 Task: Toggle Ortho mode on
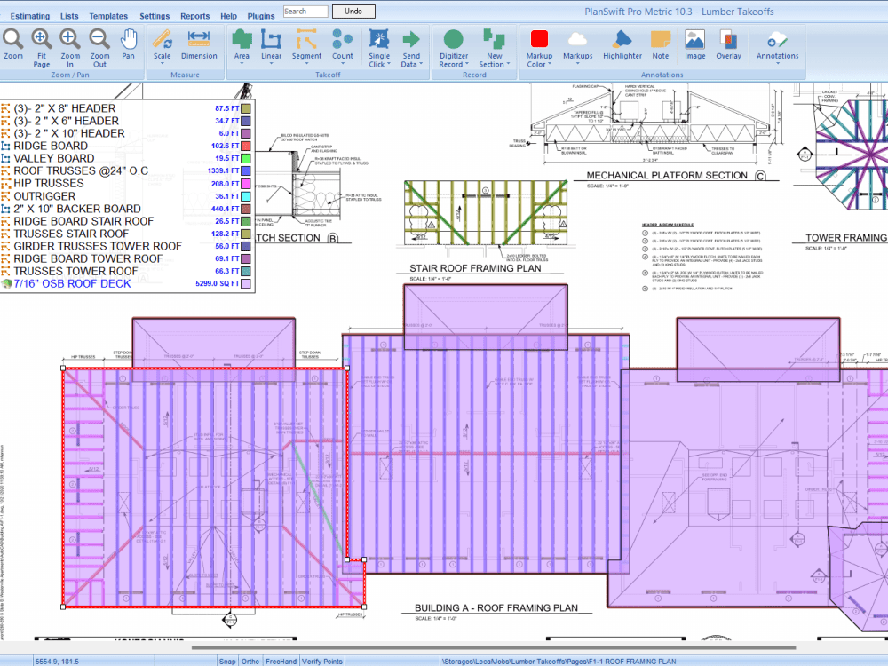coord(250,661)
